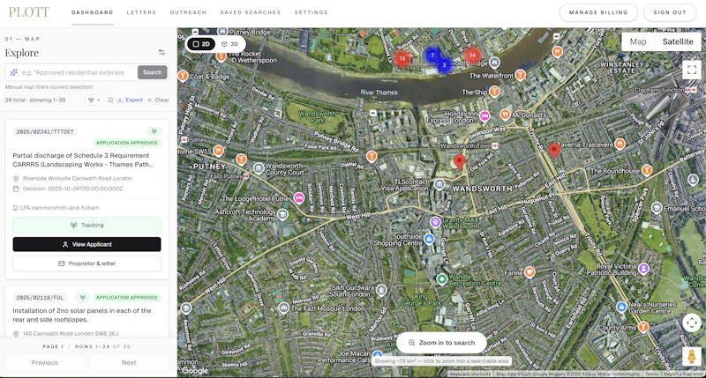
Task: Click The Roundhouse pub marker
Action: pos(647,170)
